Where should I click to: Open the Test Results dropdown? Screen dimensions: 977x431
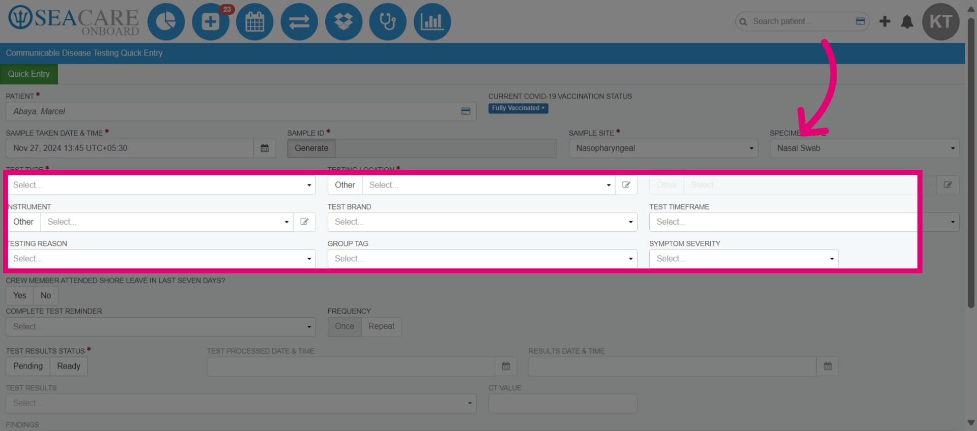241,403
